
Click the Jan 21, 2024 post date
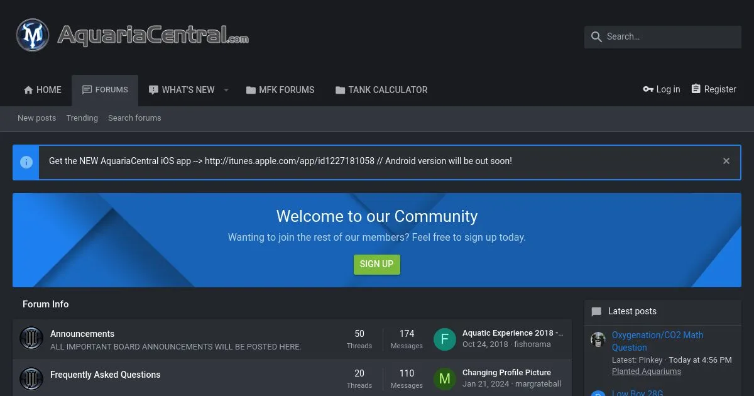[x=485, y=384]
